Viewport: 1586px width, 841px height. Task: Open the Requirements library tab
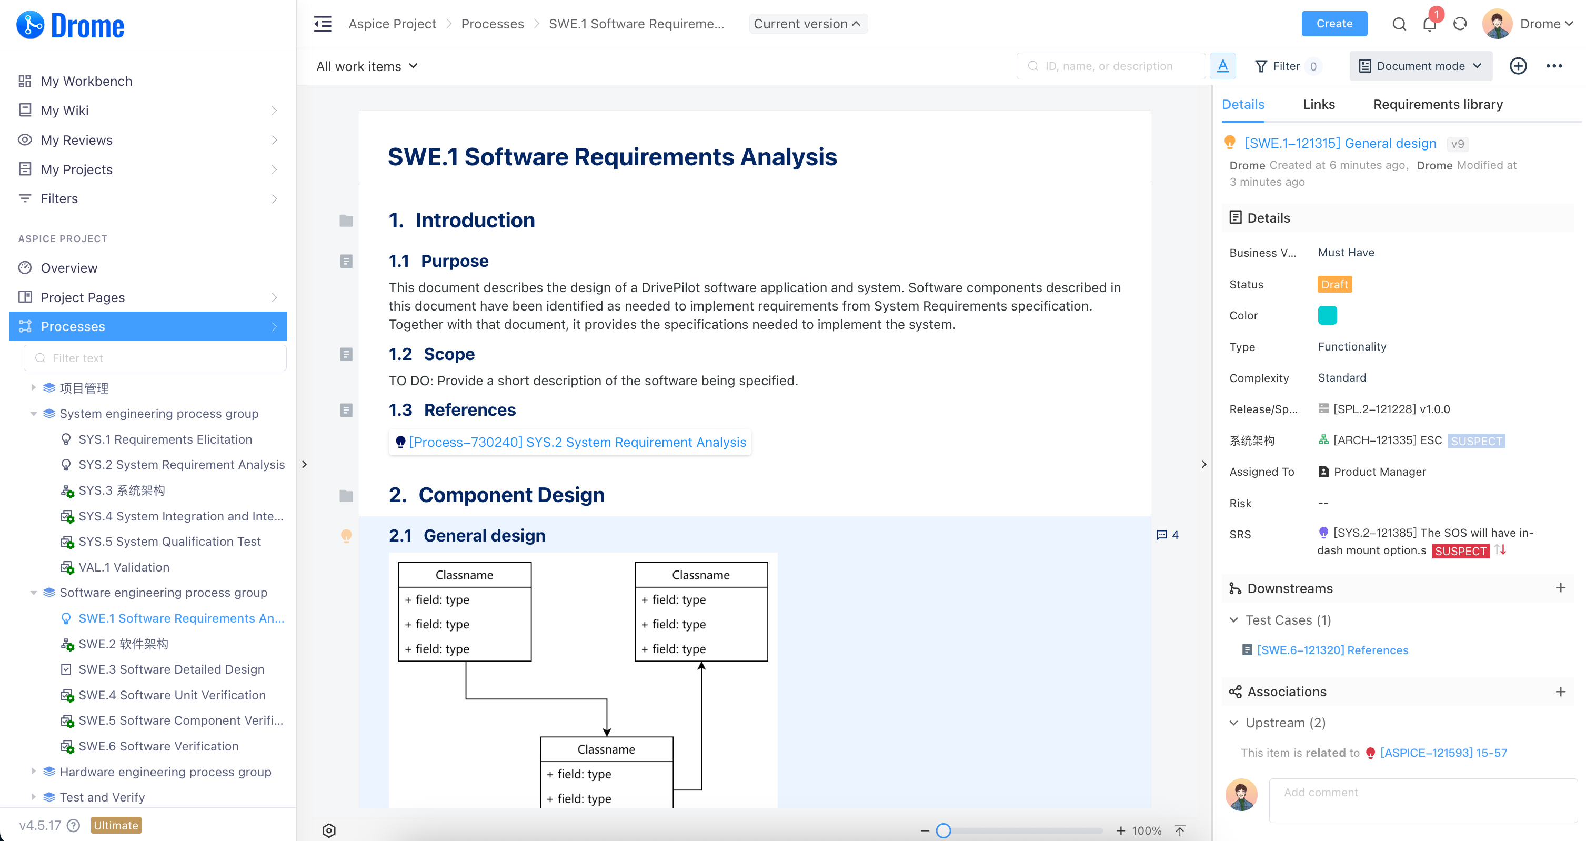point(1438,104)
